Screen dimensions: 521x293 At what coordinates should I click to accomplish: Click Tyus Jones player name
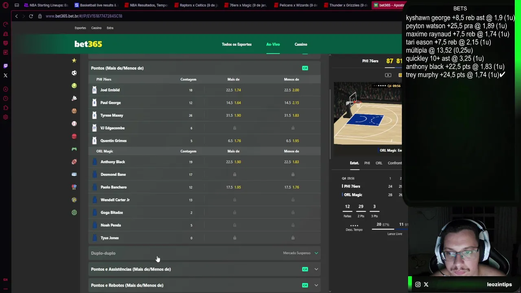click(109, 238)
